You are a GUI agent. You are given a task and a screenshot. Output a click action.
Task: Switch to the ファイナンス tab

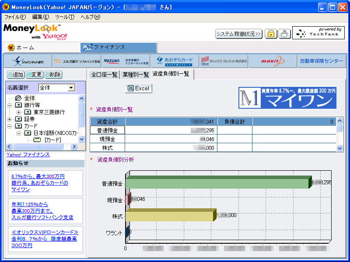pyautogui.click(x=119, y=47)
